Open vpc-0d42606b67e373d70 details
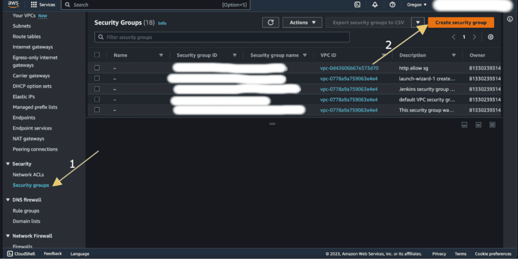518x259 pixels. click(349, 68)
